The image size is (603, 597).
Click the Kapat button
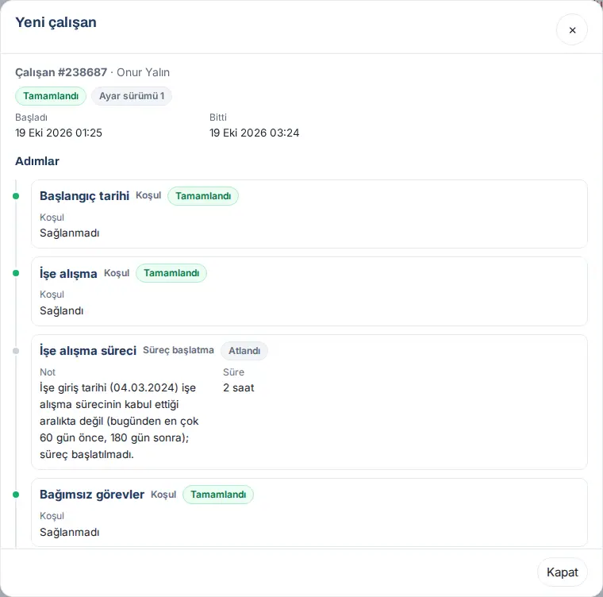pos(562,572)
